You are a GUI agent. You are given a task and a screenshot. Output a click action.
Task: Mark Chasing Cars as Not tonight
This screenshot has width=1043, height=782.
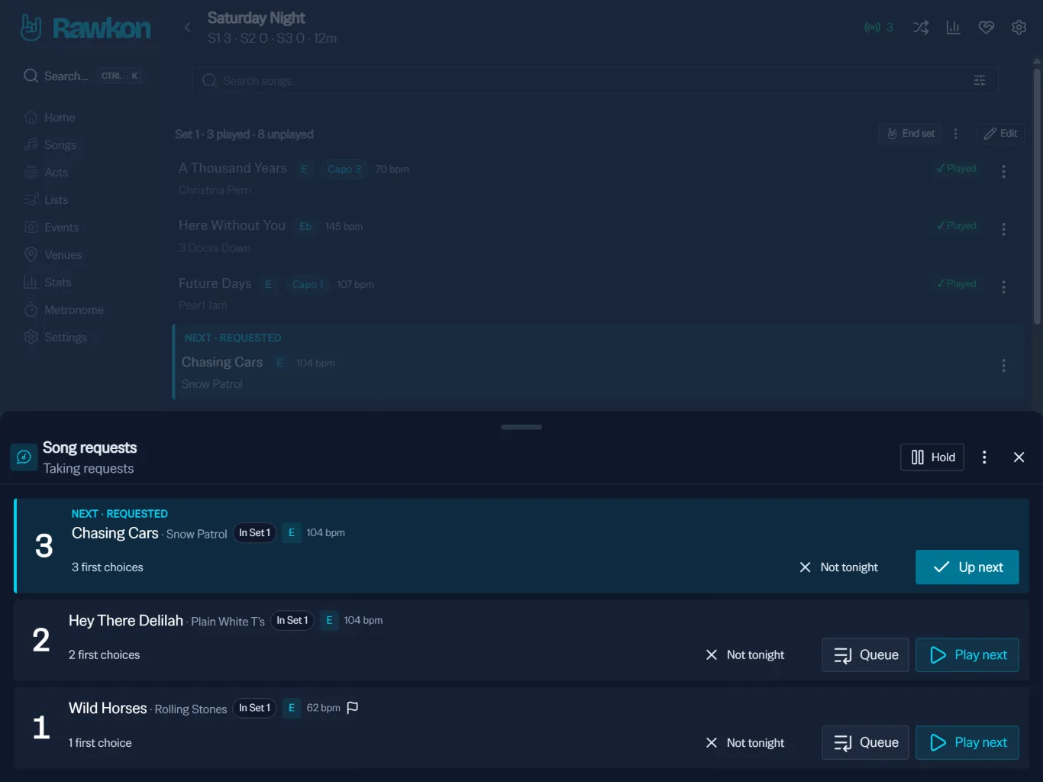pos(838,567)
